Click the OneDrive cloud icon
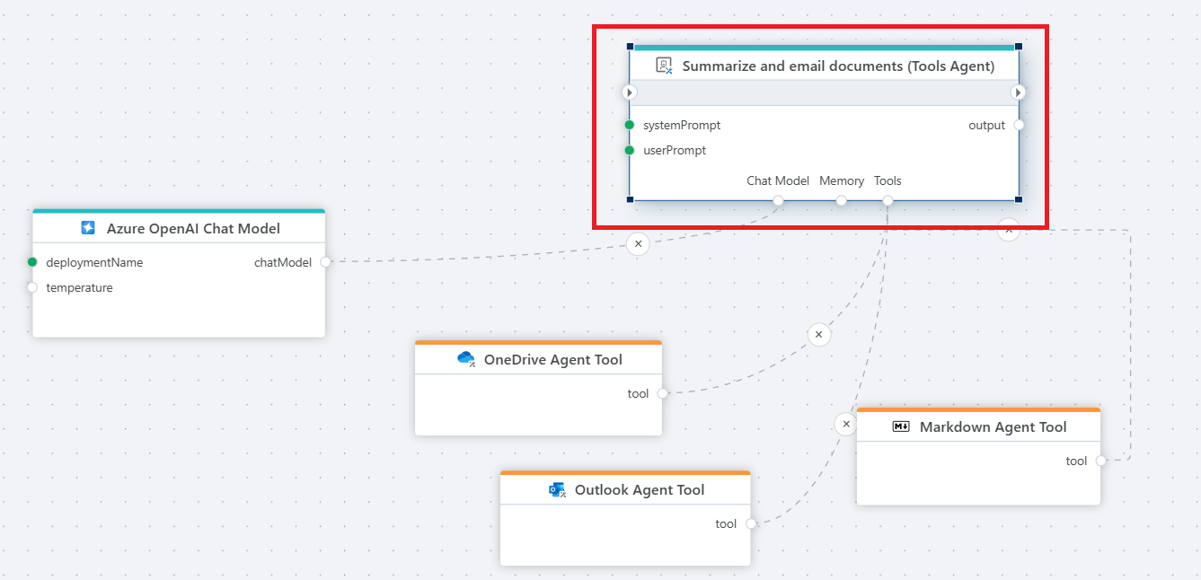The height and width of the screenshot is (580, 1201). coord(465,359)
